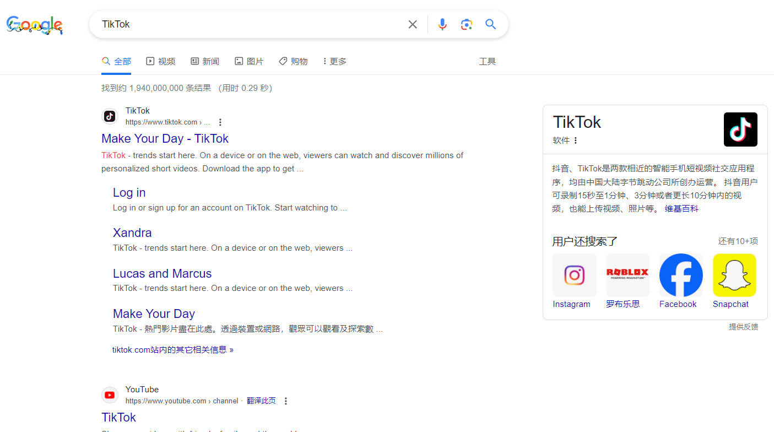
Task: Click the YouTube site name above the URL
Action: pyautogui.click(x=142, y=390)
